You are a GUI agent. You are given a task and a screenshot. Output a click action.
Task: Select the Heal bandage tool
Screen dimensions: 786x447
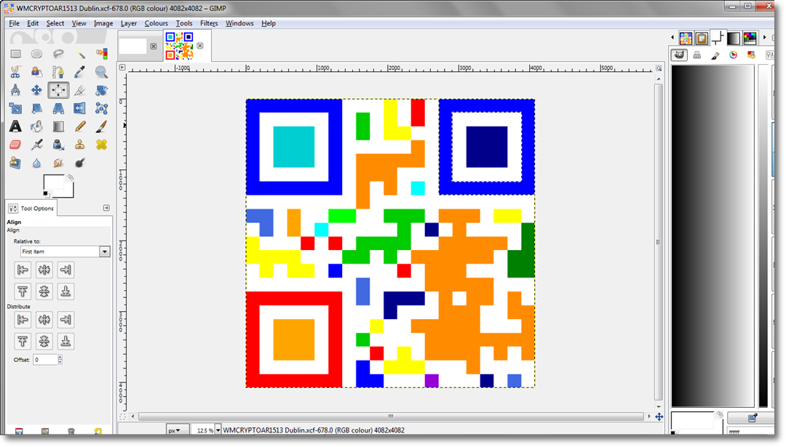point(102,145)
